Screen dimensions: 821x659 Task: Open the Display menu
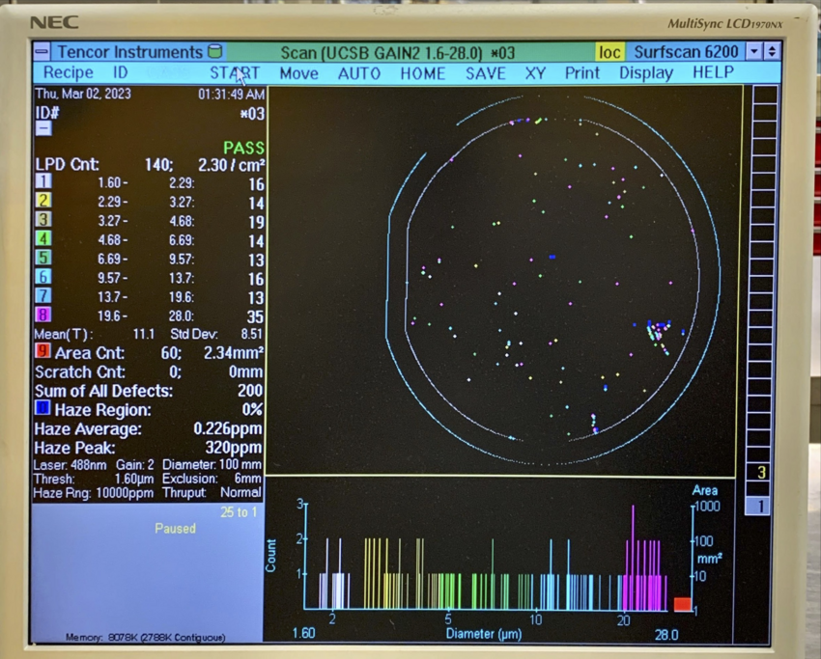click(x=645, y=73)
